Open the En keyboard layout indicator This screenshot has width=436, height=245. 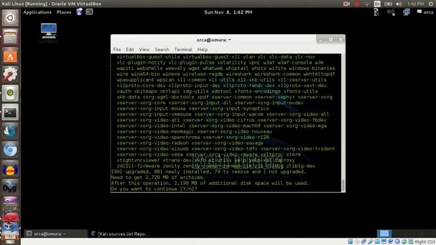(377, 3)
